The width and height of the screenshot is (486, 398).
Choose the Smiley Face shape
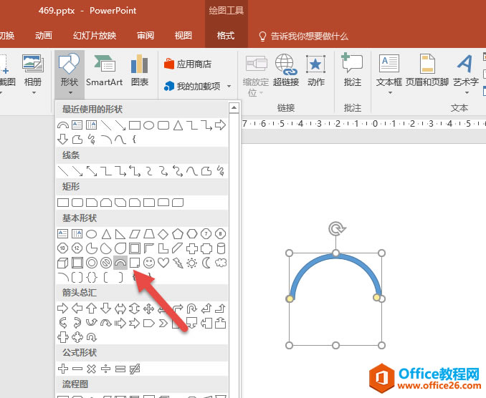pyautogui.click(x=149, y=263)
